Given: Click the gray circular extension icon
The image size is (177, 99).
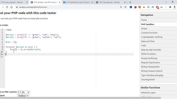Looking at the screenshot, I should 148,7.
